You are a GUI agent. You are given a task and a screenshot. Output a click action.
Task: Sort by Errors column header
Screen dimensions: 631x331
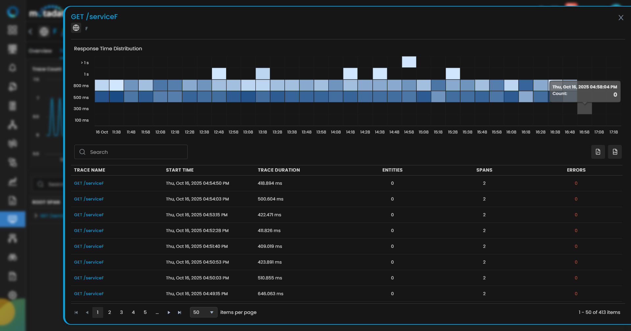(x=576, y=170)
